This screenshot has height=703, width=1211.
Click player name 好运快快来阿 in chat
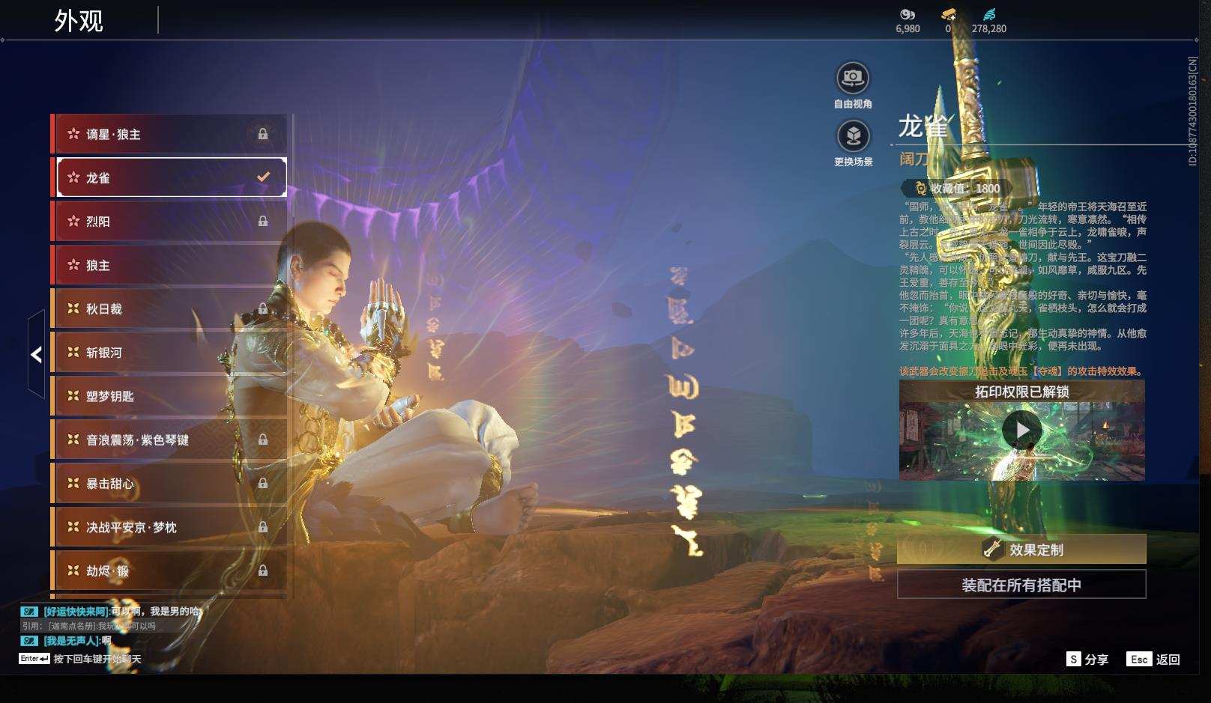[76, 612]
